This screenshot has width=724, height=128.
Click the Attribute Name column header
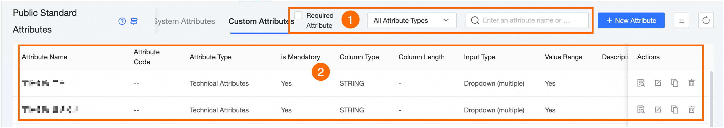(45, 57)
